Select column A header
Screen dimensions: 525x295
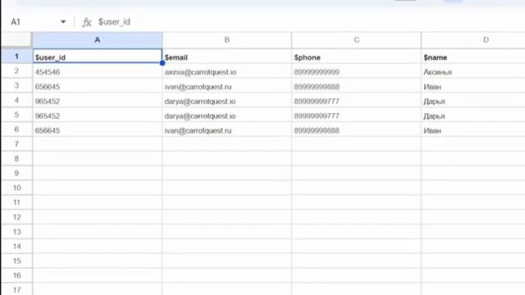97,40
